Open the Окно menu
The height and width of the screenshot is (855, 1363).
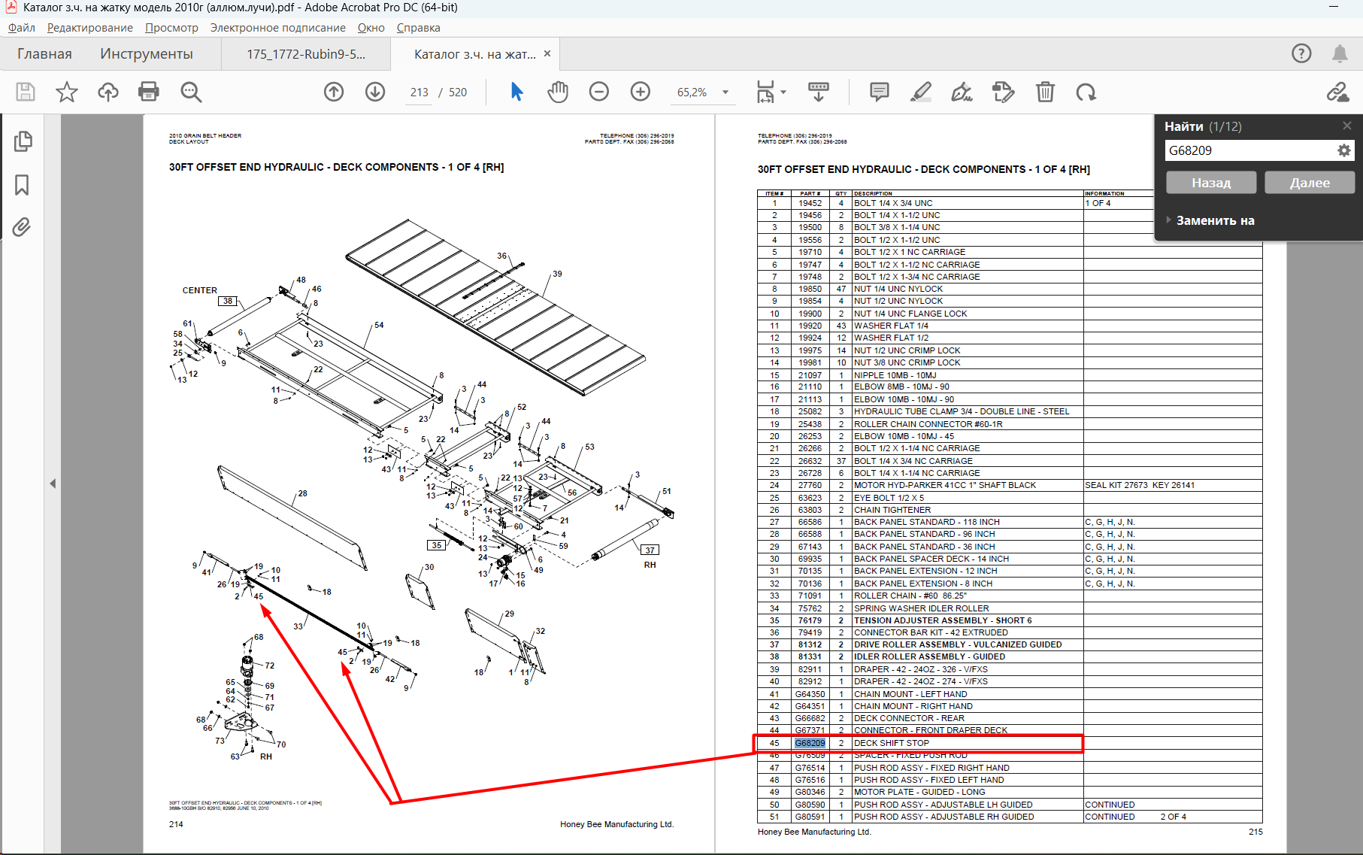point(371,28)
